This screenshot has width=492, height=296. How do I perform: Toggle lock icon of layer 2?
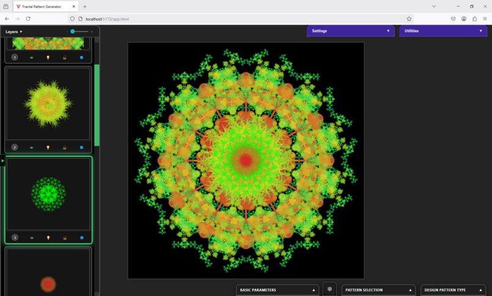point(65,147)
